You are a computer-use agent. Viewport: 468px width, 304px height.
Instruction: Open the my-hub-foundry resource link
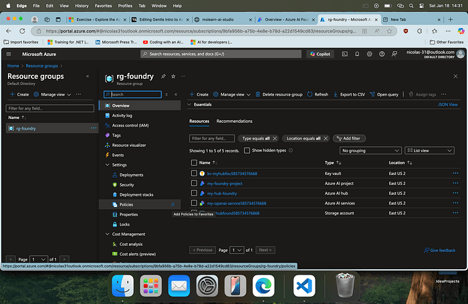222,193
